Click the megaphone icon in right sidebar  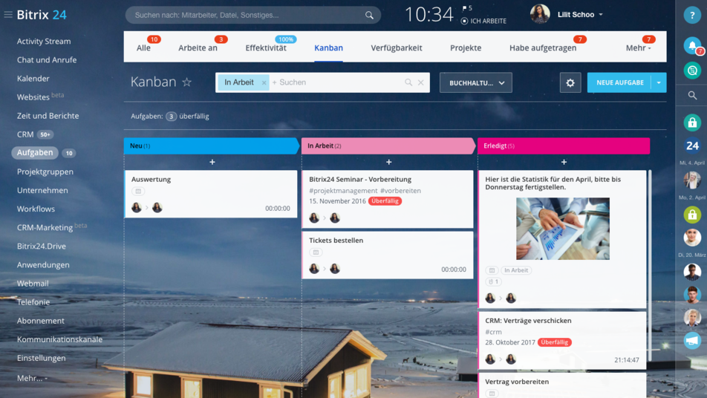692,340
